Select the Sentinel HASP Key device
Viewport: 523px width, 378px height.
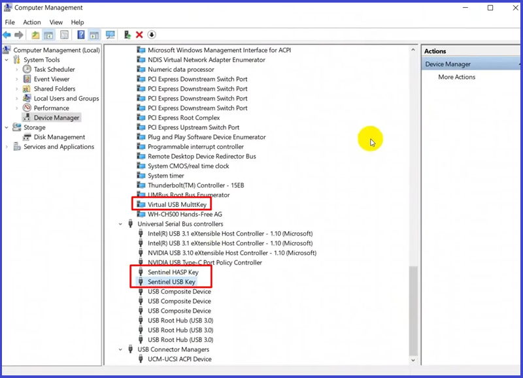pyautogui.click(x=173, y=272)
